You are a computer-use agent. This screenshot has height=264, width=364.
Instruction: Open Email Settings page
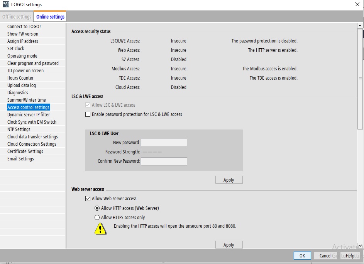pos(20,159)
